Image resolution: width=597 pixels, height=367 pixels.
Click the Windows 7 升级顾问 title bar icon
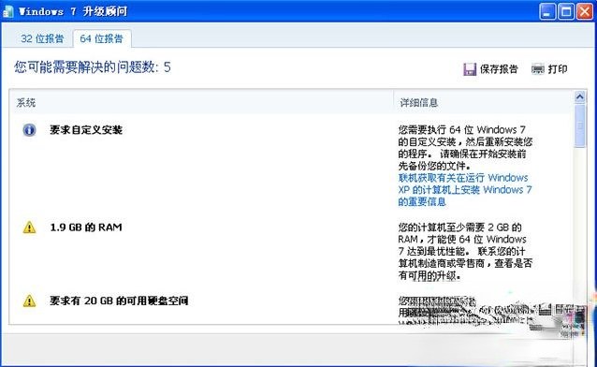(8, 11)
